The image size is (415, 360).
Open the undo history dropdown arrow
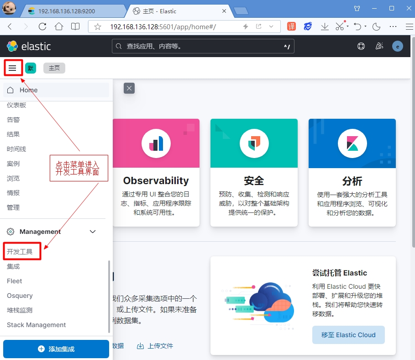click(x=366, y=26)
